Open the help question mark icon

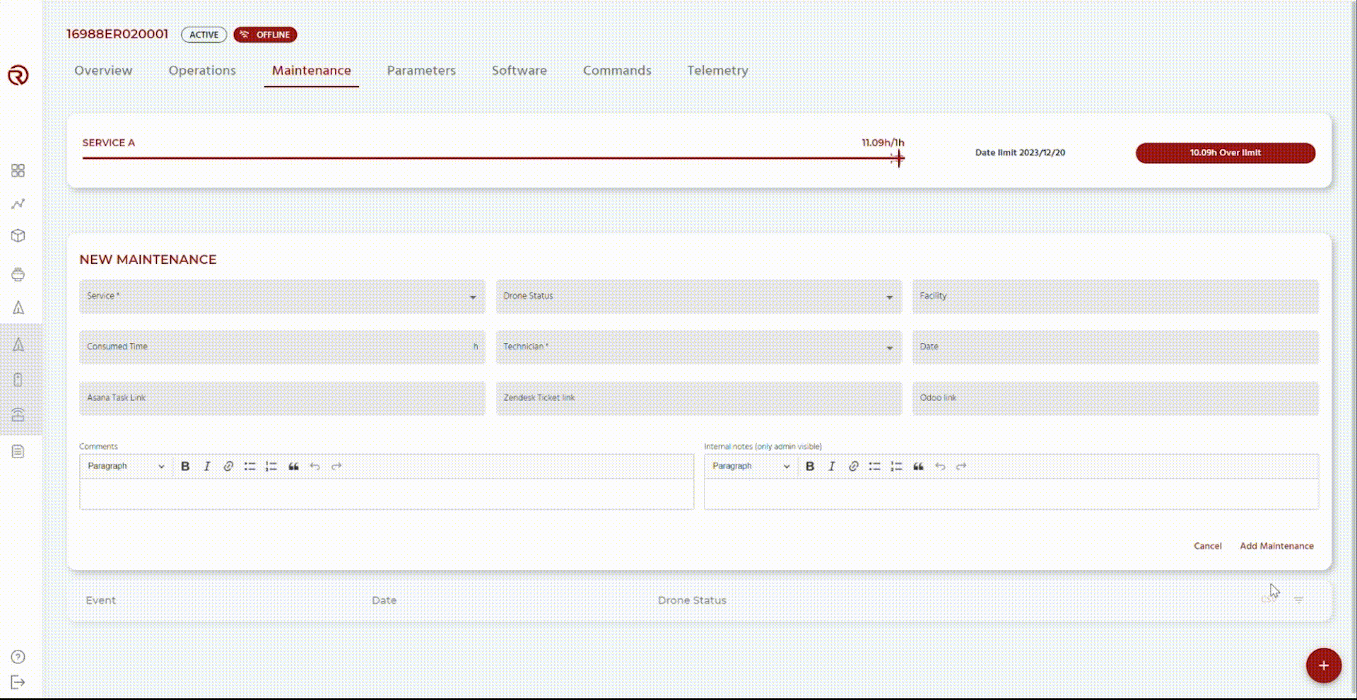(18, 657)
